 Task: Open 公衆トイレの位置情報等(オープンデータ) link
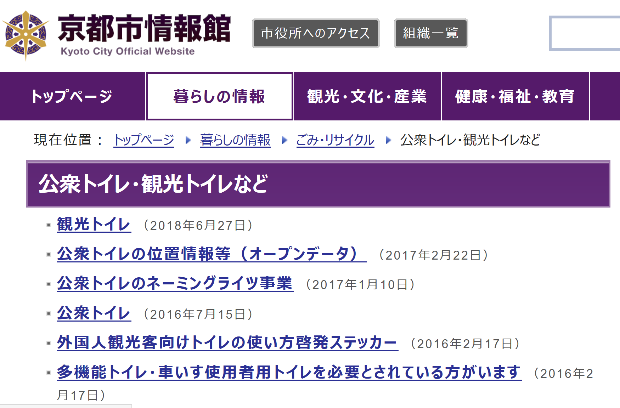click(x=211, y=254)
